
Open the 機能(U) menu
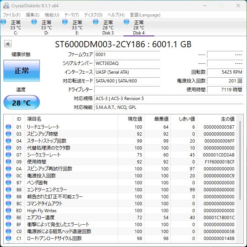pos(52,15)
